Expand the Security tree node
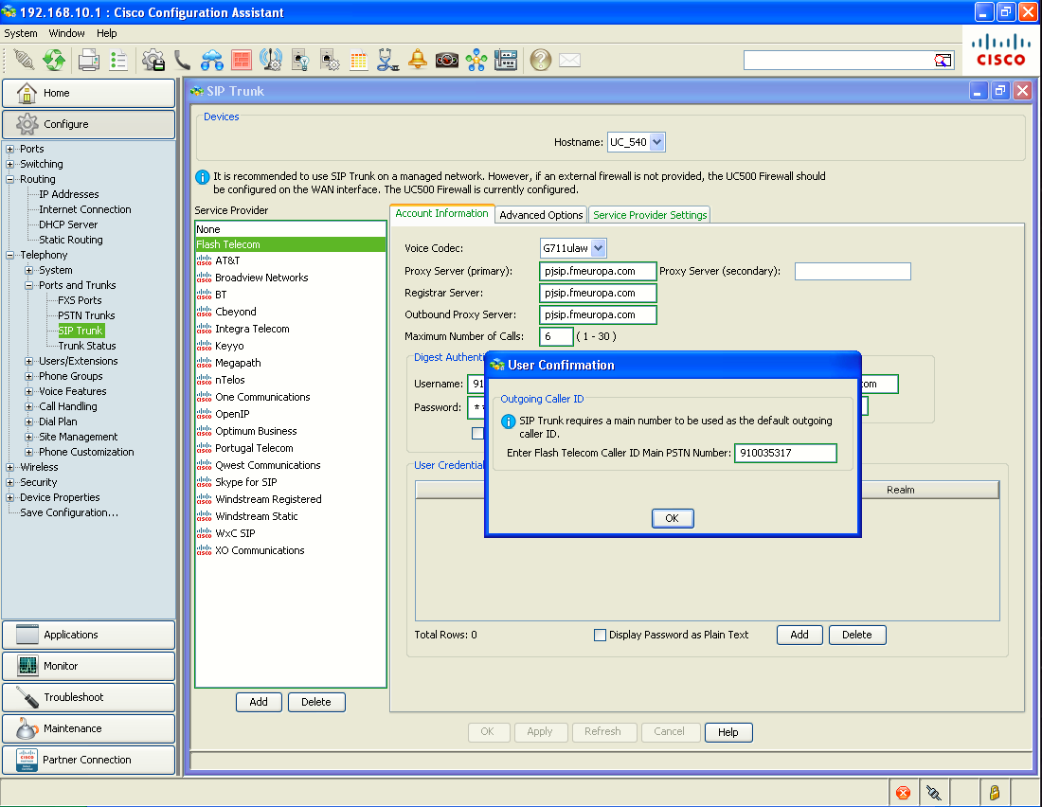This screenshot has height=807, width=1042. click(x=10, y=483)
